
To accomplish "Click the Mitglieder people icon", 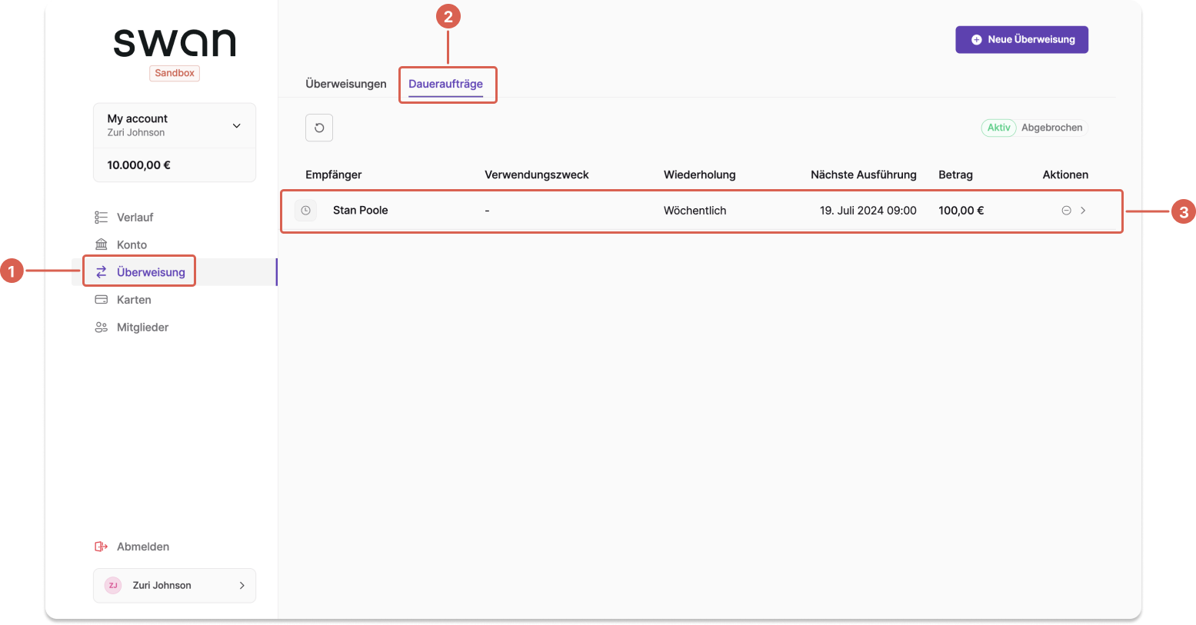I will coord(101,327).
